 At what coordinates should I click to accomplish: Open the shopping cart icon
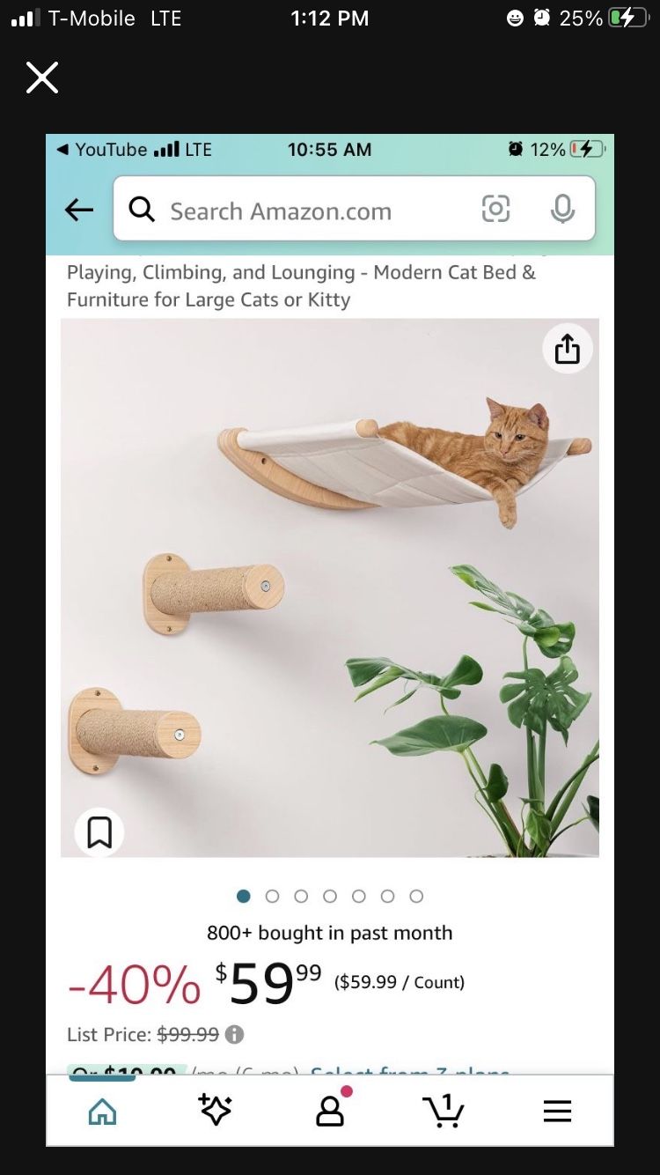point(444,1110)
